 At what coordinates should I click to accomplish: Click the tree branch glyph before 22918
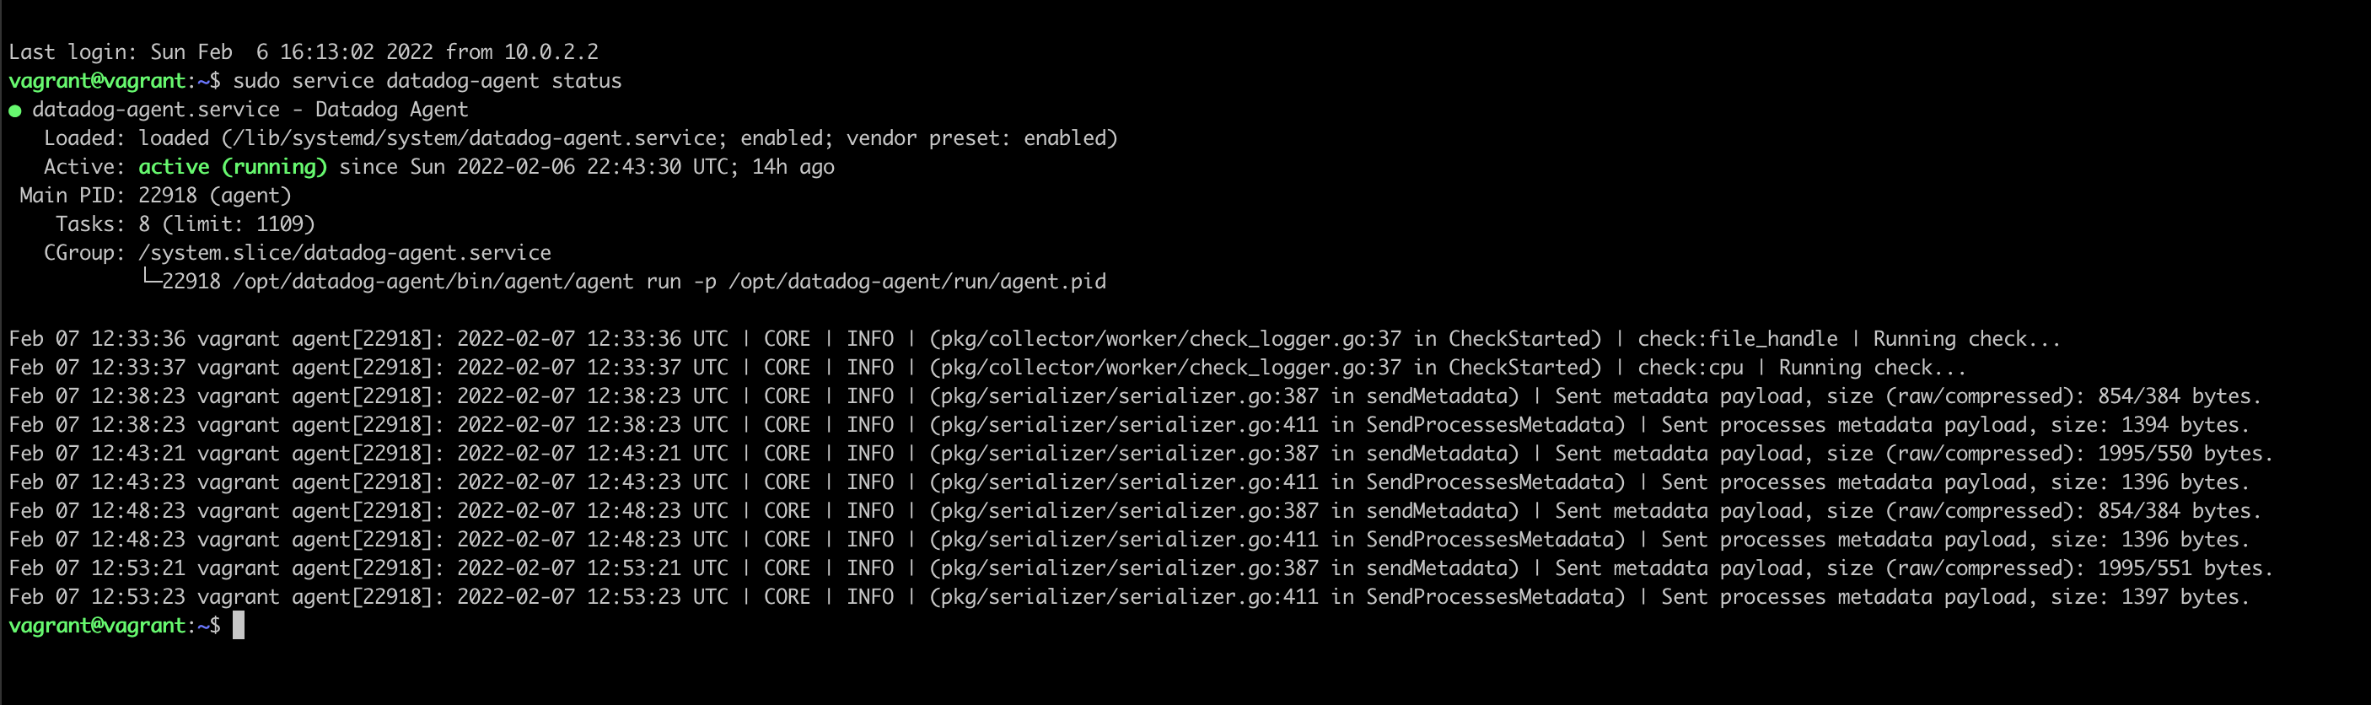pos(151,279)
